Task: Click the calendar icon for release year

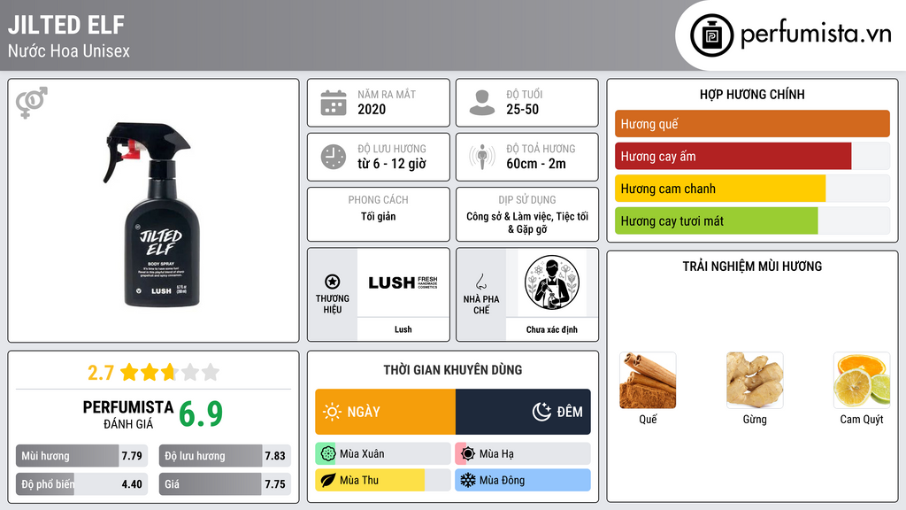Action: (x=334, y=103)
